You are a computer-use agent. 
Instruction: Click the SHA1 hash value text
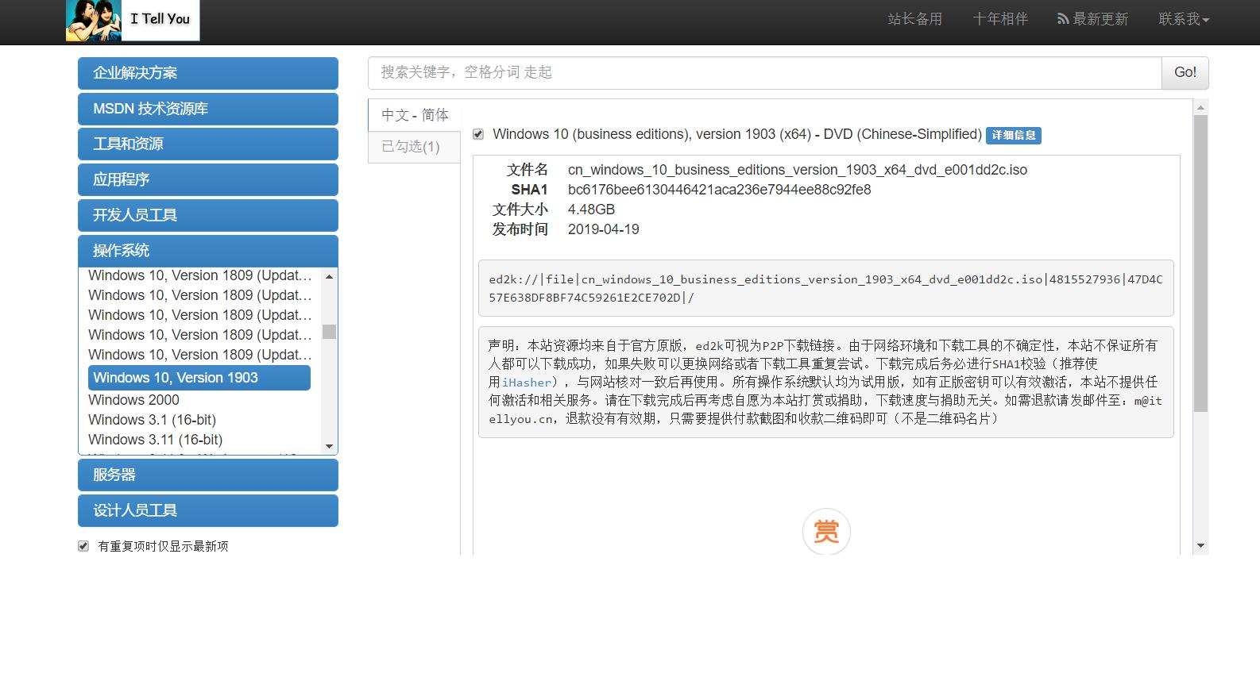point(719,190)
